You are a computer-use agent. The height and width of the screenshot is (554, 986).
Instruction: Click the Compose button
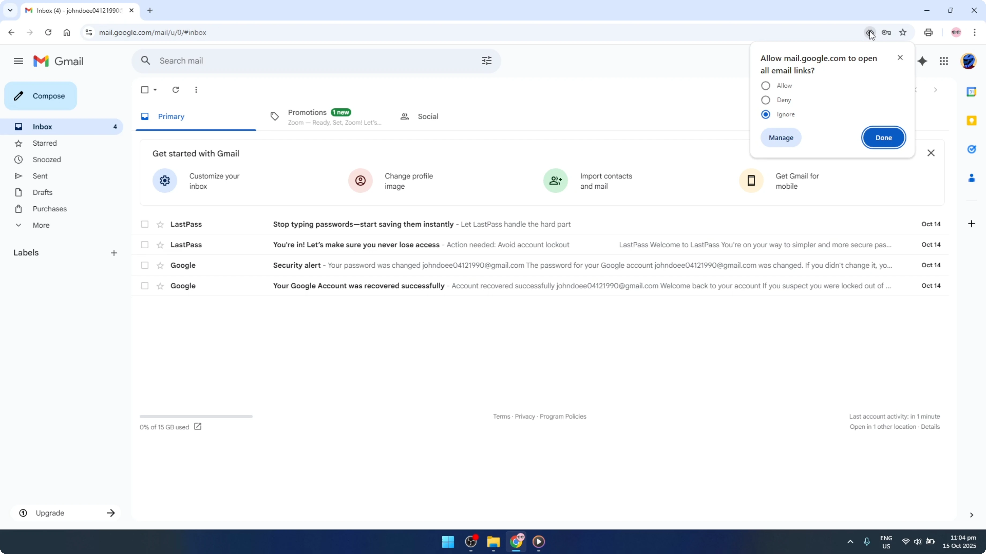tap(40, 96)
